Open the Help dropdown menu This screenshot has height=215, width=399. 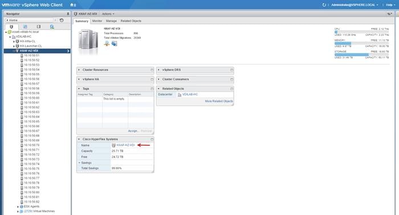pyautogui.click(x=390, y=5)
